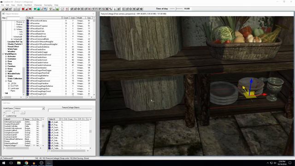The width and height of the screenshot is (295, 166).
Task: Expand the CLUTTER subfolder under Tree
Action: coord(9,86)
